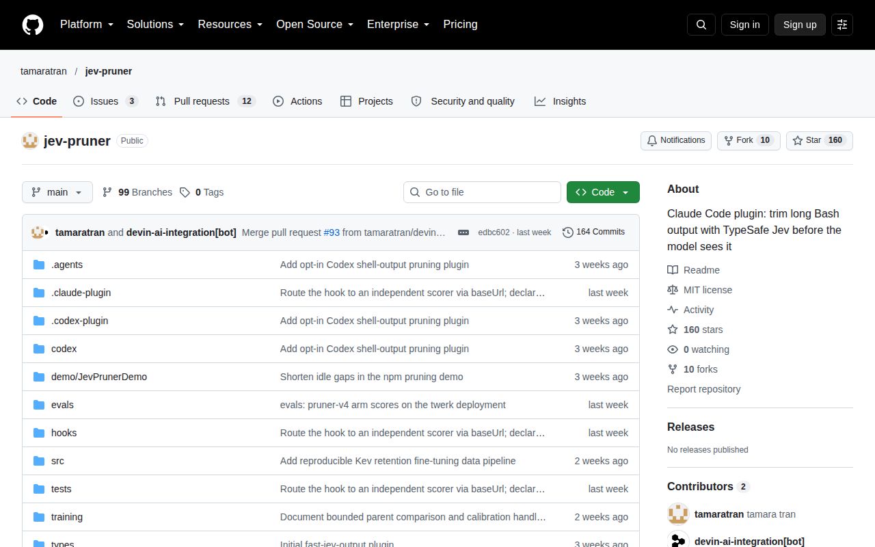Open the 10 forks link in About
Viewport: 875px width, 547px height.
(x=692, y=369)
